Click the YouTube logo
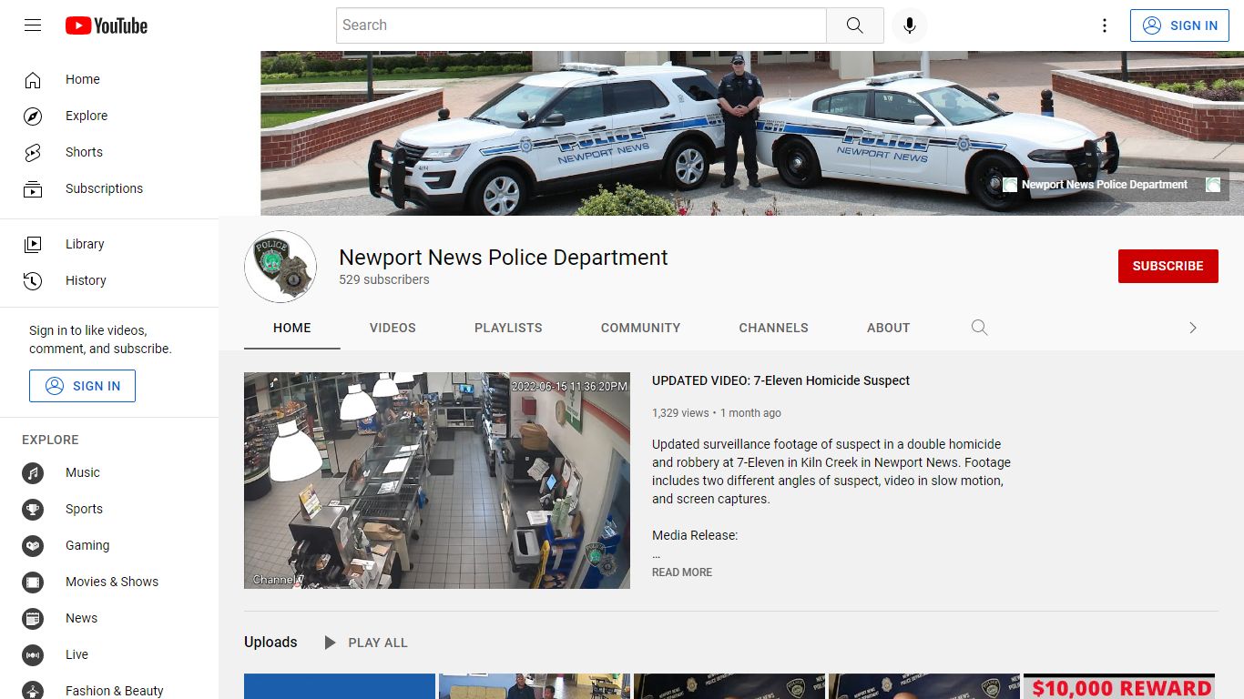 point(107,25)
